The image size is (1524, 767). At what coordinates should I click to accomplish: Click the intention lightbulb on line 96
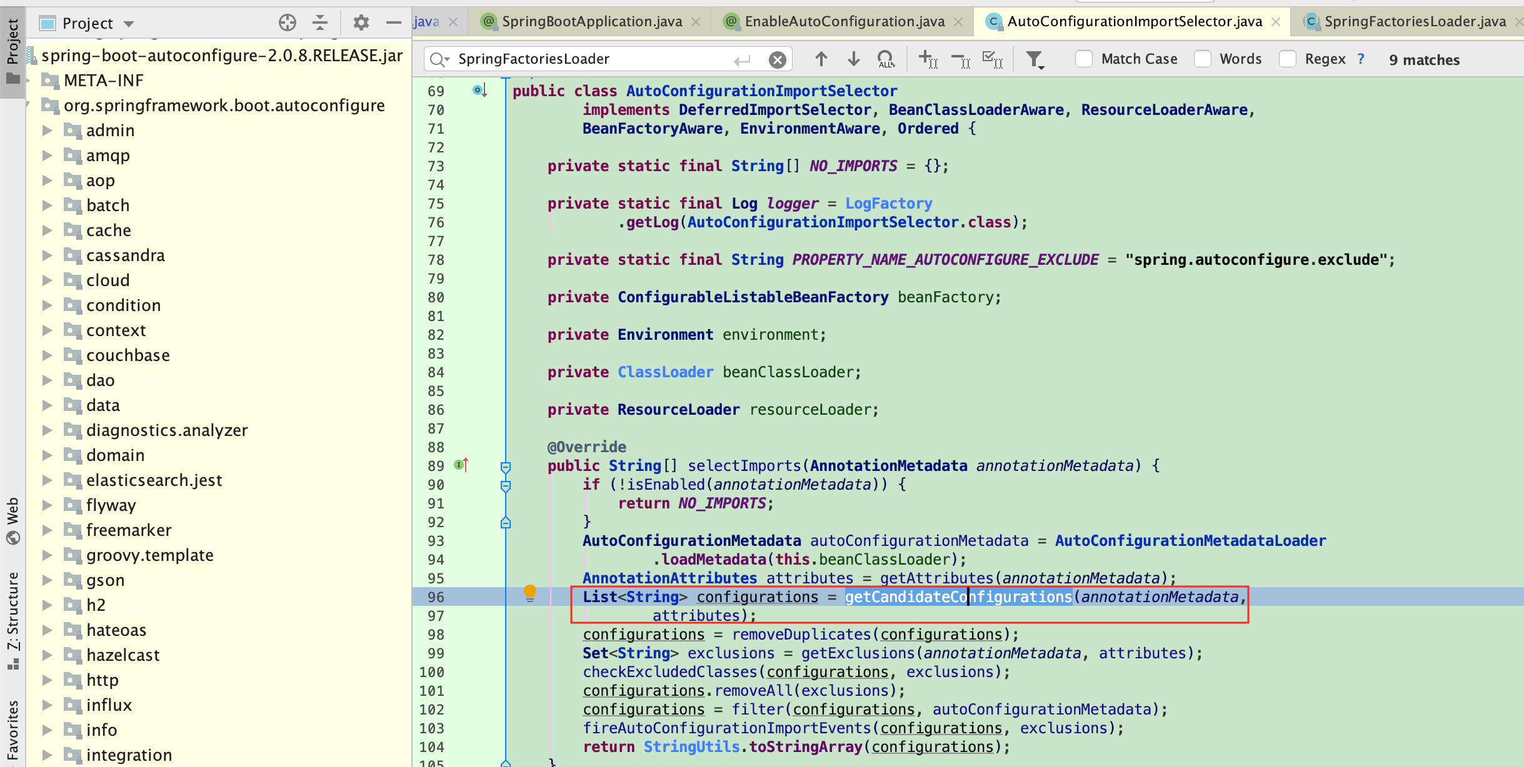pos(529,592)
